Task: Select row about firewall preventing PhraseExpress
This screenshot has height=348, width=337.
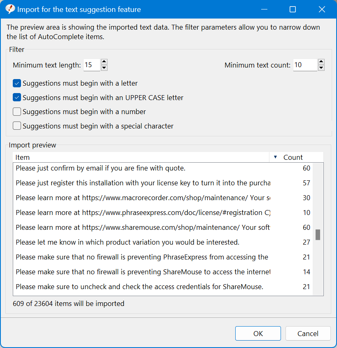Action: 163,257
